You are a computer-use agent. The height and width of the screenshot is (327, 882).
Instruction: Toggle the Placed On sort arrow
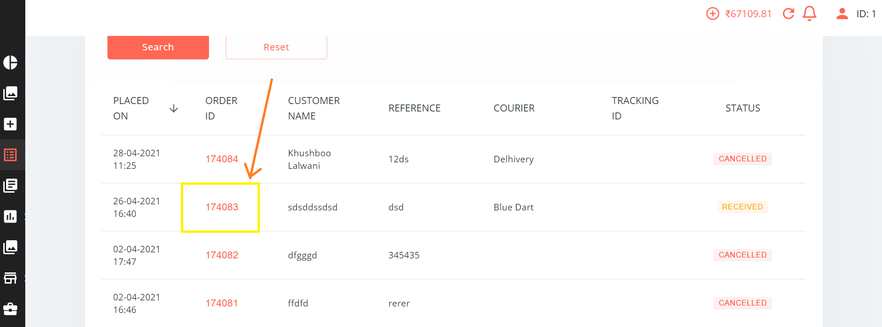pos(173,109)
